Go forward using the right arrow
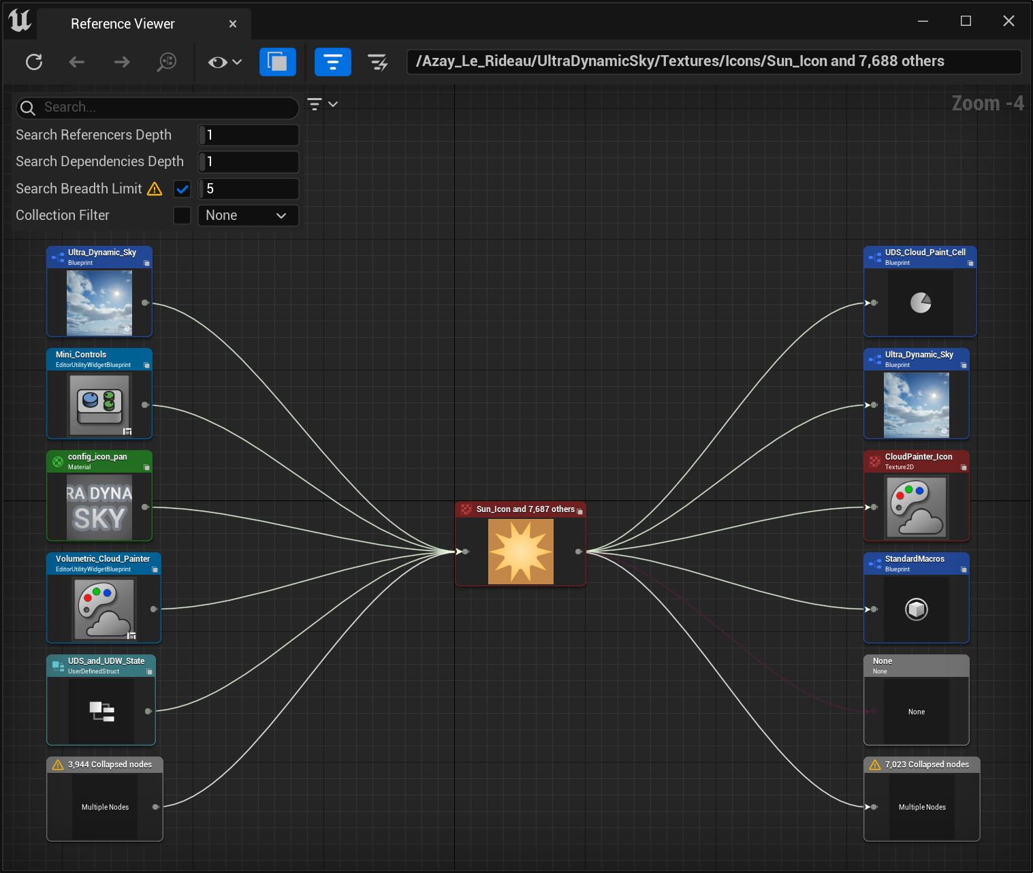Image resolution: width=1033 pixels, height=873 pixels. (x=121, y=62)
